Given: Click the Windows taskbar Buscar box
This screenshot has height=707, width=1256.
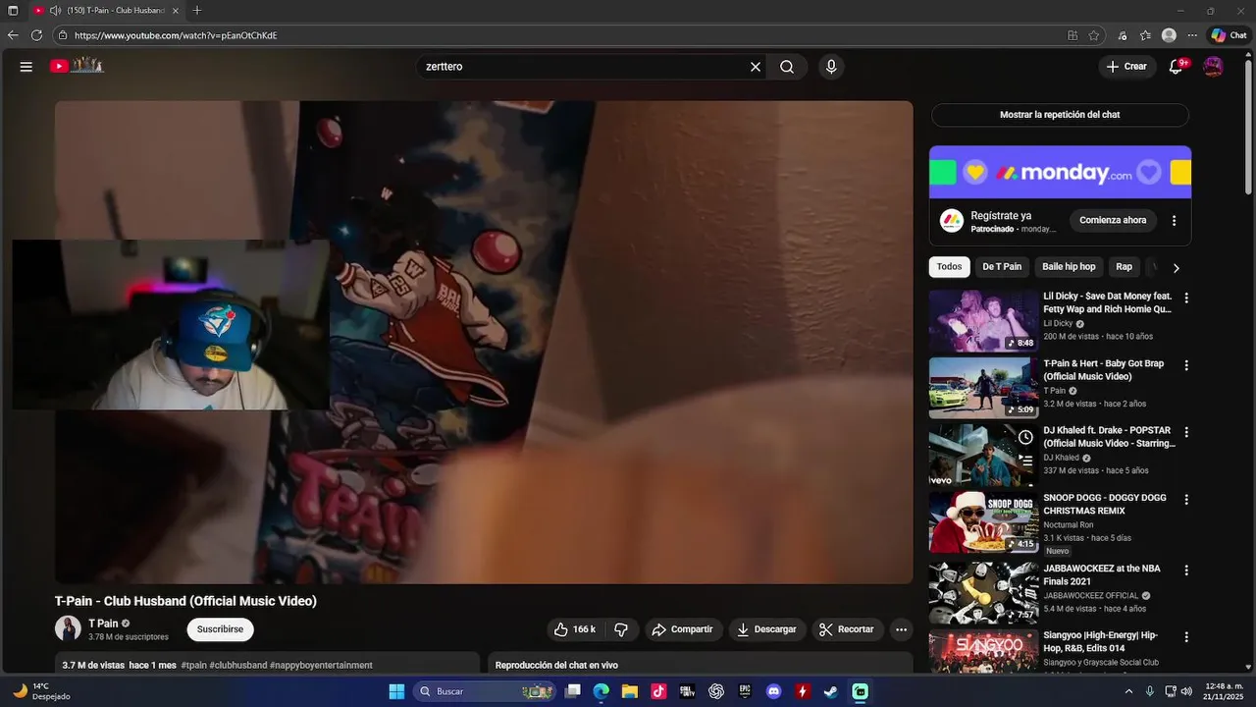Looking at the screenshot, I should pos(485,691).
